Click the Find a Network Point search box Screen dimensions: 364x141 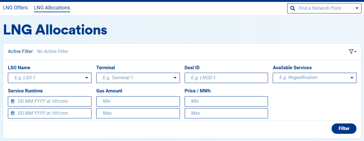click(x=324, y=8)
